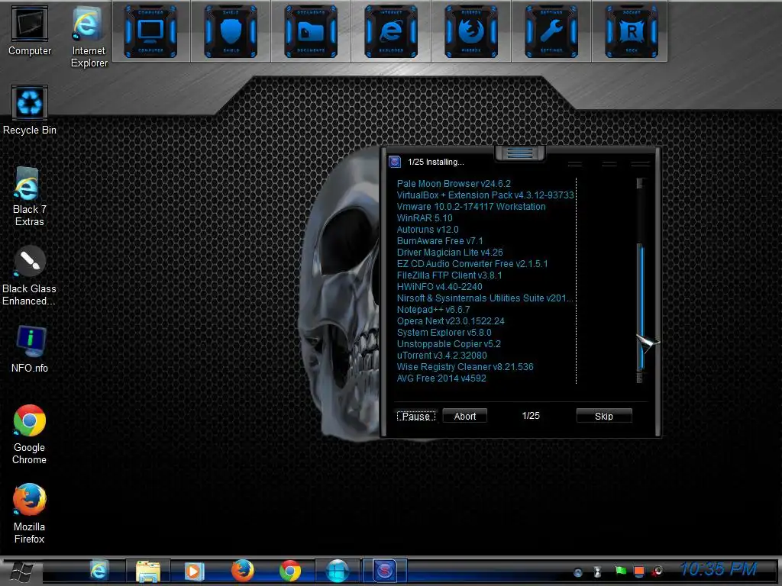Select VirtualBox + Extension Pack entry
The image size is (782, 586).
(485, 195)
